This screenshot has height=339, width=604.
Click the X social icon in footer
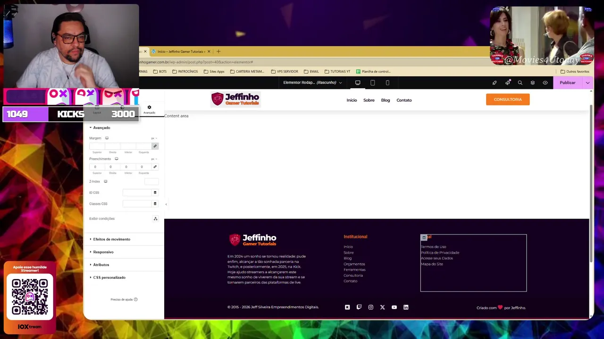coord(382,307)
